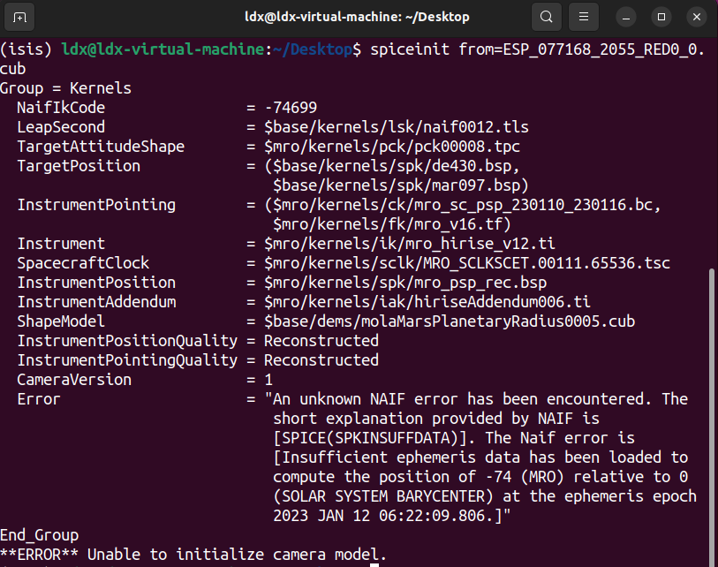This screenshot has height=567, width=718.
Task: Maximize the terminal window
Action: click(661, 16)
